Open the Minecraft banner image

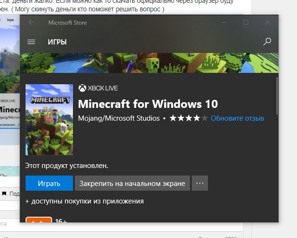click(x=149, y=63)
